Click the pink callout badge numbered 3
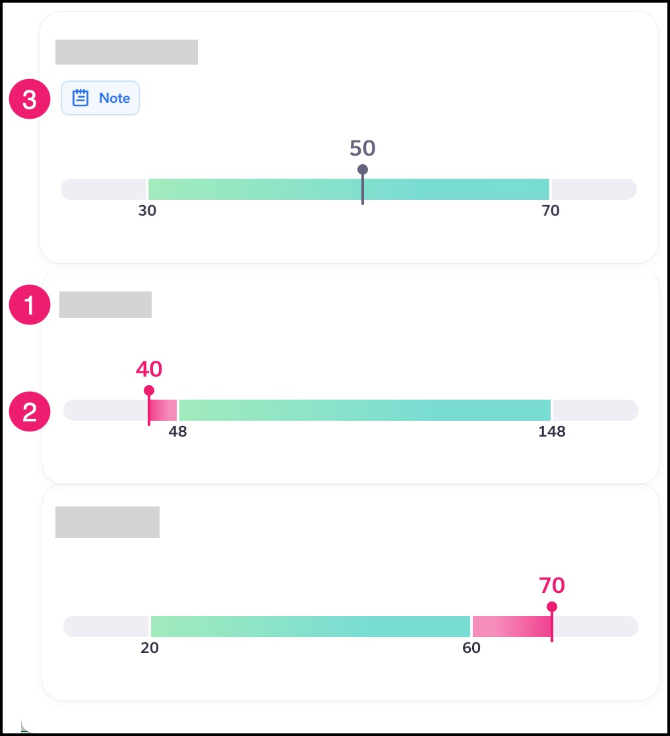 pyautogui.click(x=30, y=99)
